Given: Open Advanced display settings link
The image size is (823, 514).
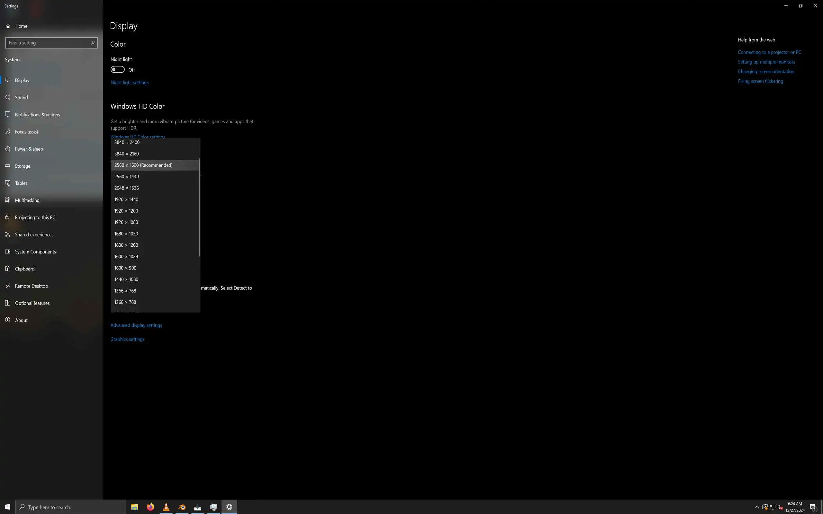Looking at the screenshot, I should [x=136, y=325].
